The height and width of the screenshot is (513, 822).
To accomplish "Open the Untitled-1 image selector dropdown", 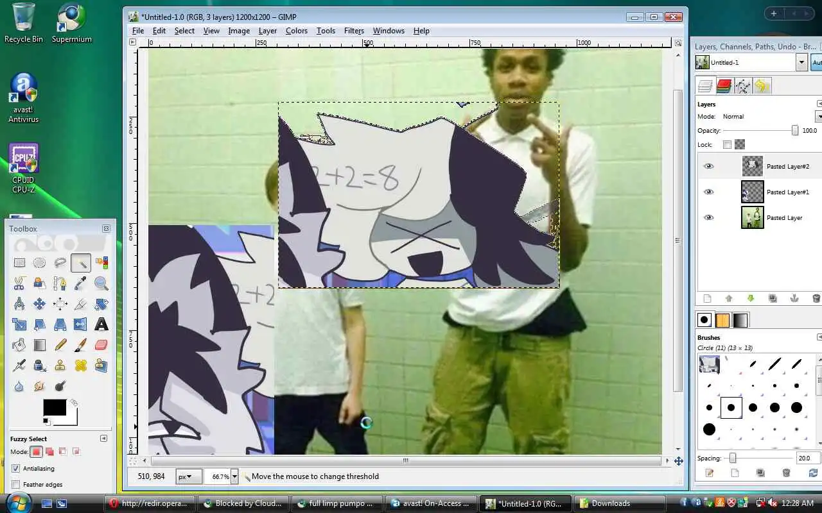I will click(x=801, y=62).
